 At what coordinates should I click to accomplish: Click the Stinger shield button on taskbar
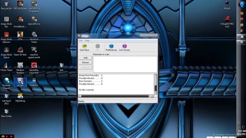242,42
